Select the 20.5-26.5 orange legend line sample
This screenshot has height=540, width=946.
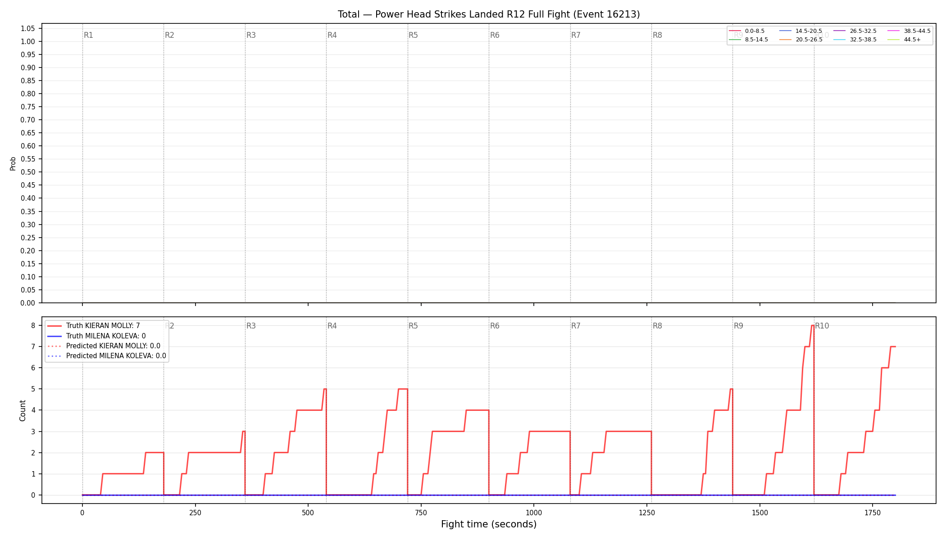(x=785, y=40)
